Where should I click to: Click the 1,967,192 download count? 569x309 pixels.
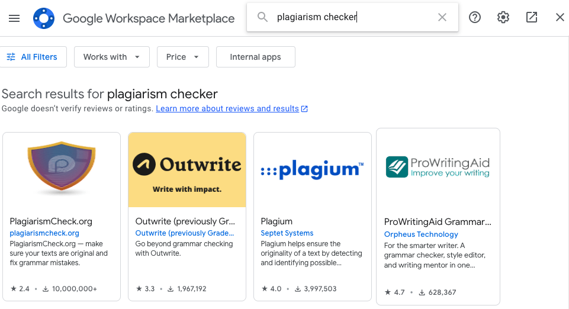187,289
